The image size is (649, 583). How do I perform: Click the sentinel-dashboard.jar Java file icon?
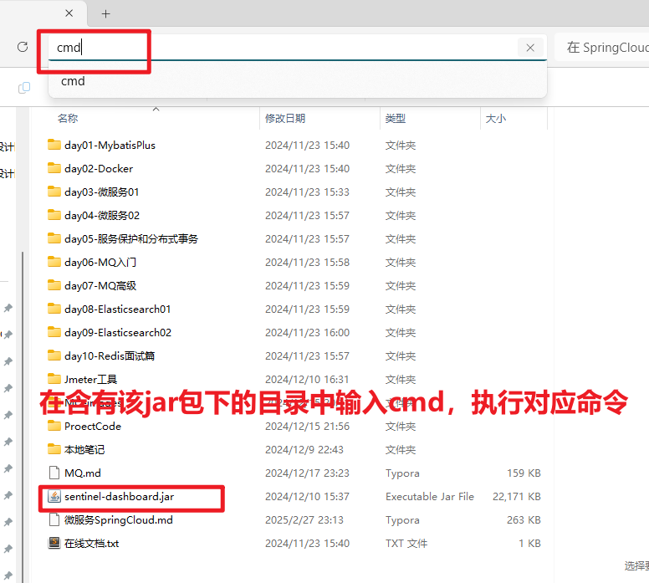54,497
